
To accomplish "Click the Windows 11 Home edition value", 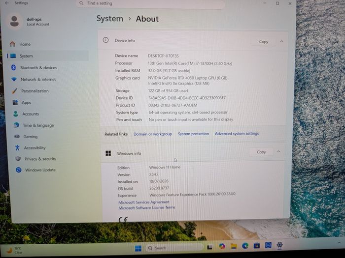I will pyautogui.click(x=165, y=167).
